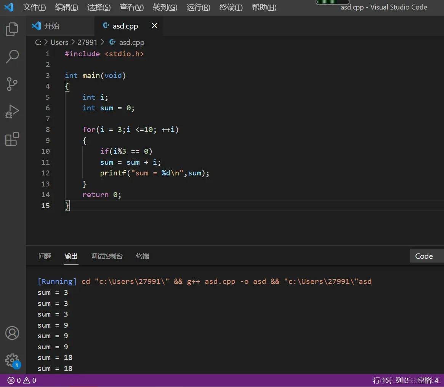This screenshot has height=387, width=444.
Task: Open the Explorer view in activity bar
Action: click(12, 29)
